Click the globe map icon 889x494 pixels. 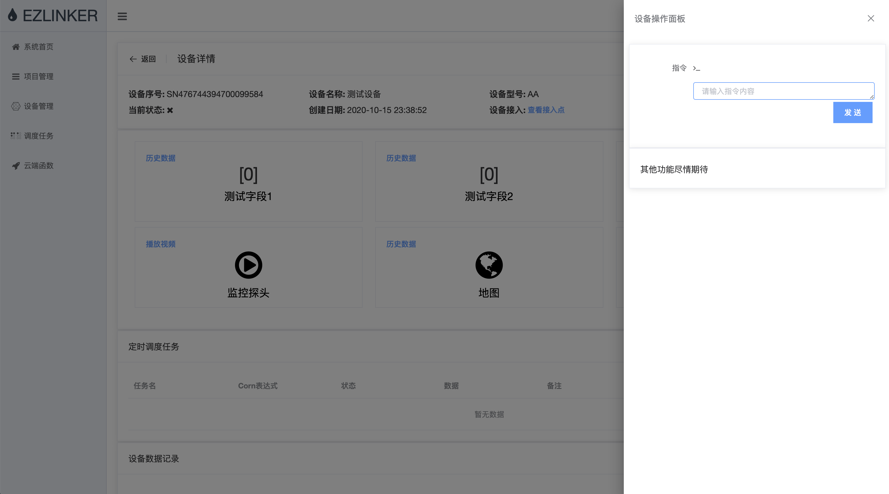[489, 265]
